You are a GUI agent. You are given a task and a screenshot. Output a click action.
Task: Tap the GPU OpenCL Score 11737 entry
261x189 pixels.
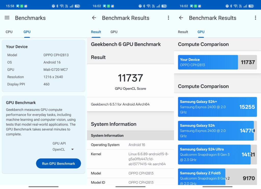click(130, 81)
